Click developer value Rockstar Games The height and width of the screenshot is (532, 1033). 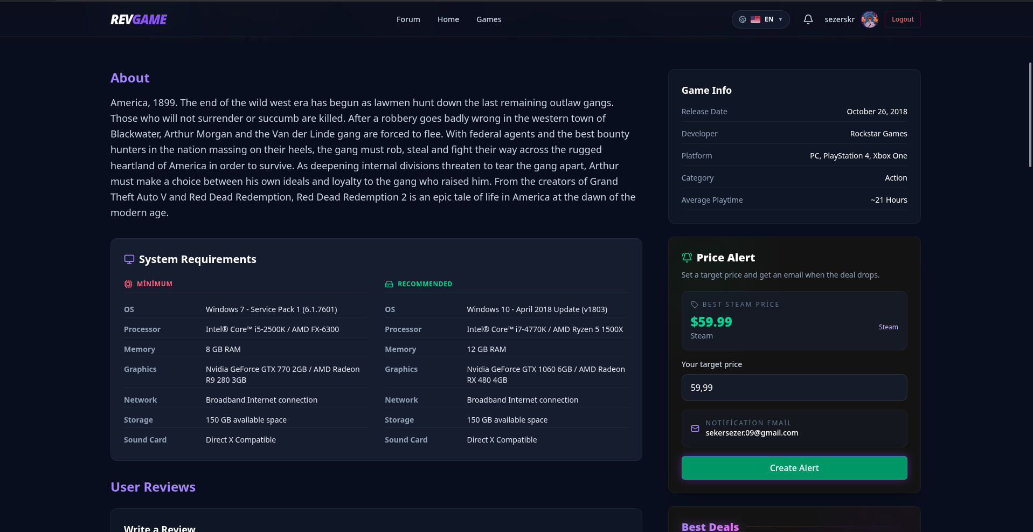coord(878,134)
